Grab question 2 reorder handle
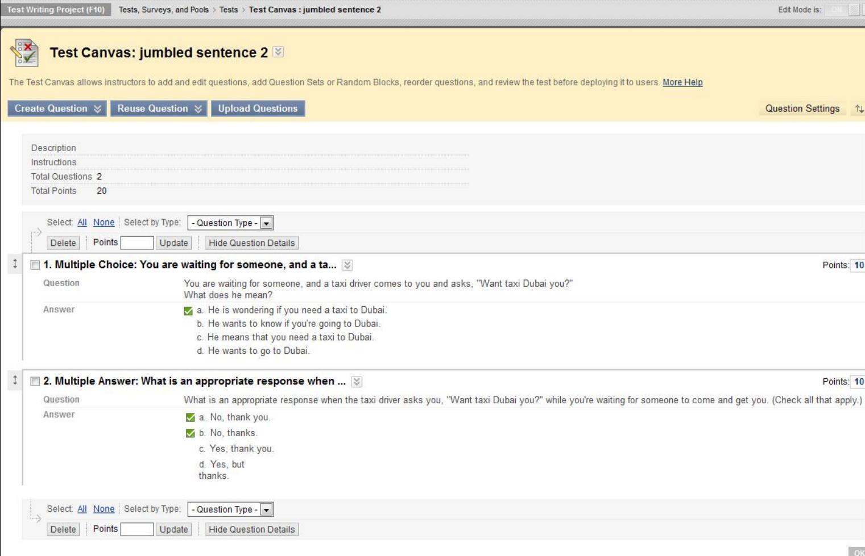Image resolution: width=865 pixels, height=556 pixels. point(15,381)
